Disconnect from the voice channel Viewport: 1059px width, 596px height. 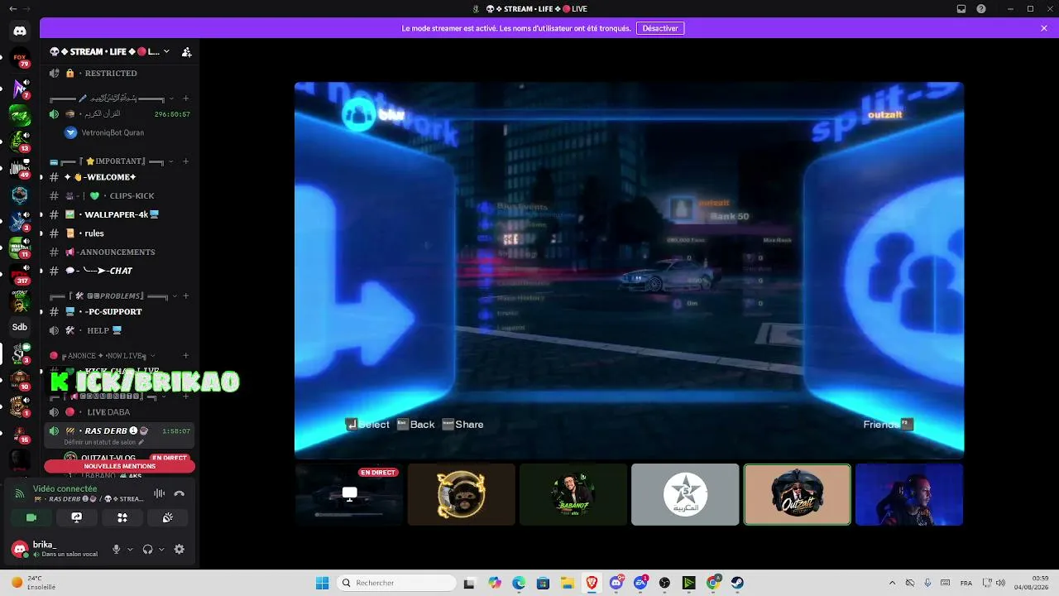[180, 493]
